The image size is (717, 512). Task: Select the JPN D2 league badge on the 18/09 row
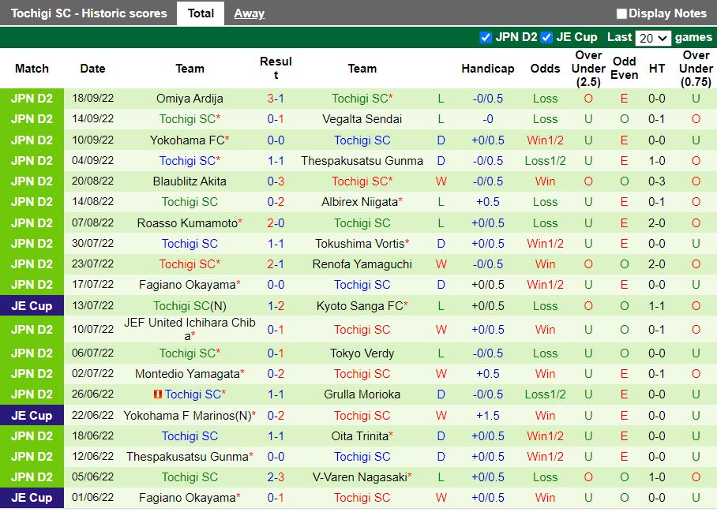[32, 99]
